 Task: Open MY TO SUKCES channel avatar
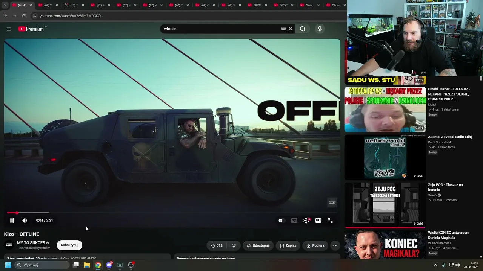click(x=9, y=245)
